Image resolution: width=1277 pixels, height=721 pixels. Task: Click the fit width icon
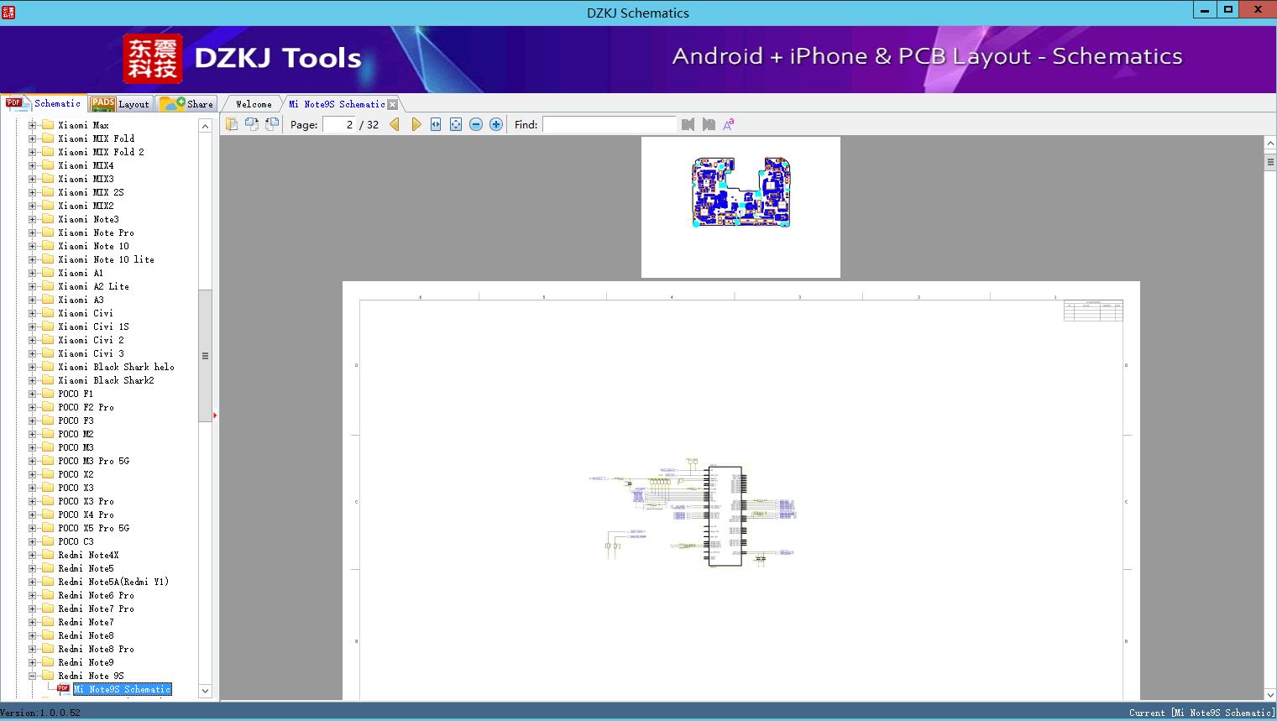(436, 124)
